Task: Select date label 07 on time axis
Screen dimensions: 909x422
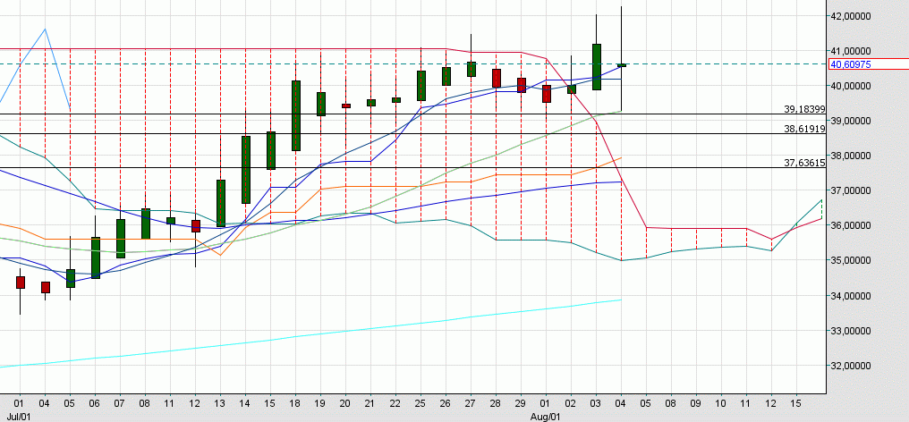Action: pos(120,403)
